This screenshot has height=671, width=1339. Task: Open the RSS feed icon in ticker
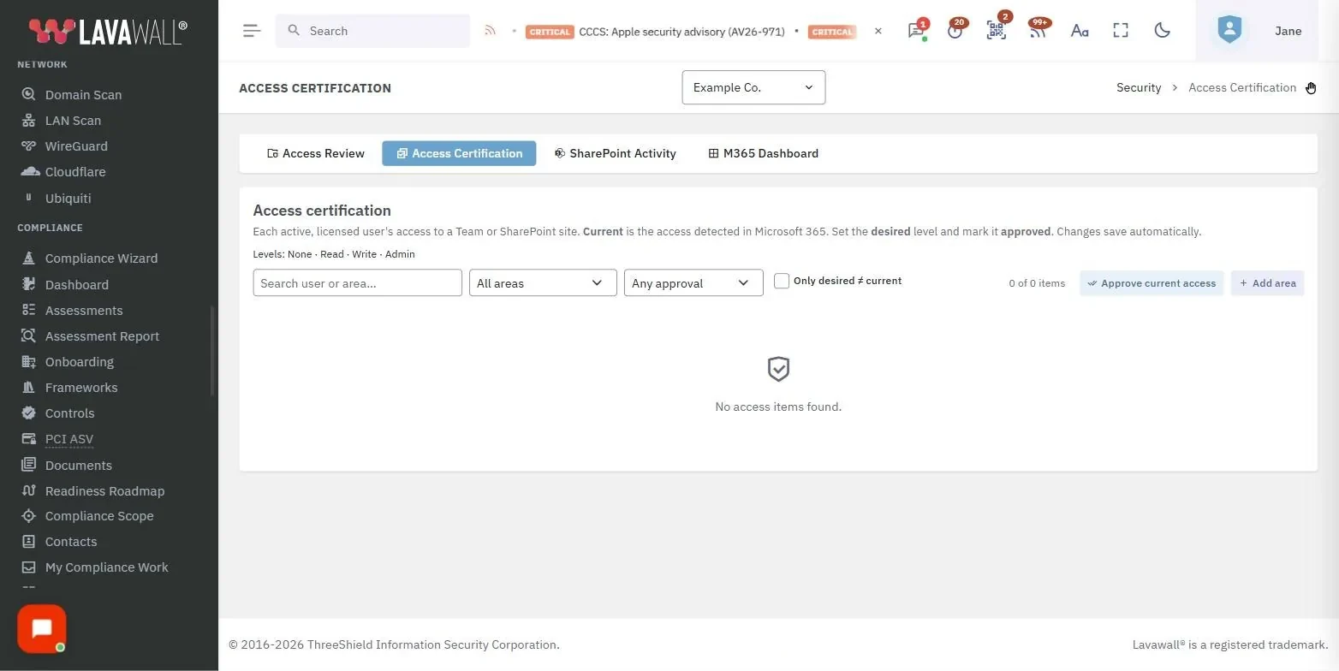click(490, 31)
